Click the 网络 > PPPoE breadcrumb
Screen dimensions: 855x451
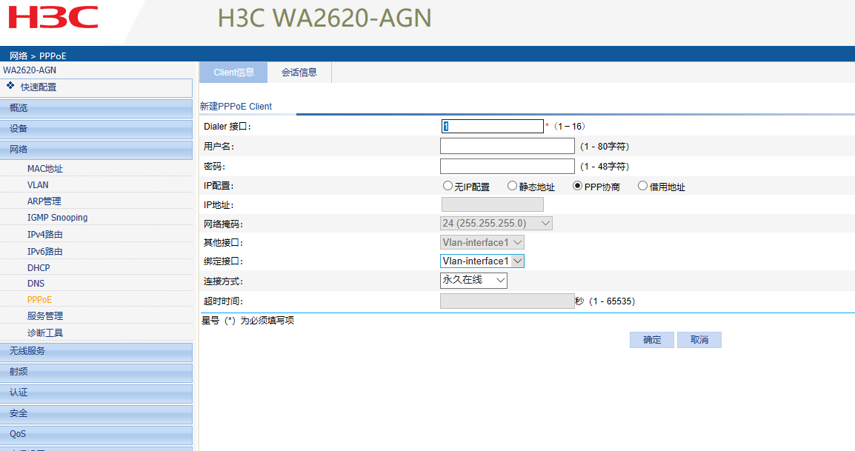[38, 56]
